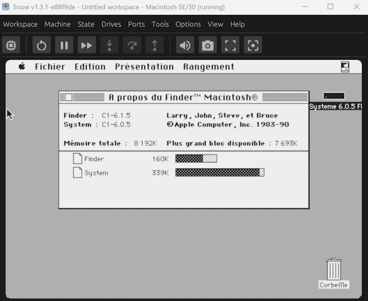This screenshot has width=368, height=301.
Task: Select the Systeme 6.0.5 disk icon
Action: pos(334,96)
